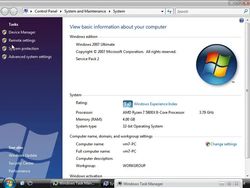Open Remote settings task link
Screen dimensions: 250x188
22,40
